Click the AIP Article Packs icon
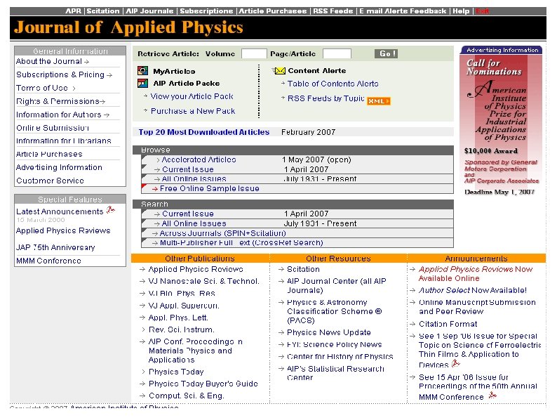The image size is (557, 418). (142, 83)
